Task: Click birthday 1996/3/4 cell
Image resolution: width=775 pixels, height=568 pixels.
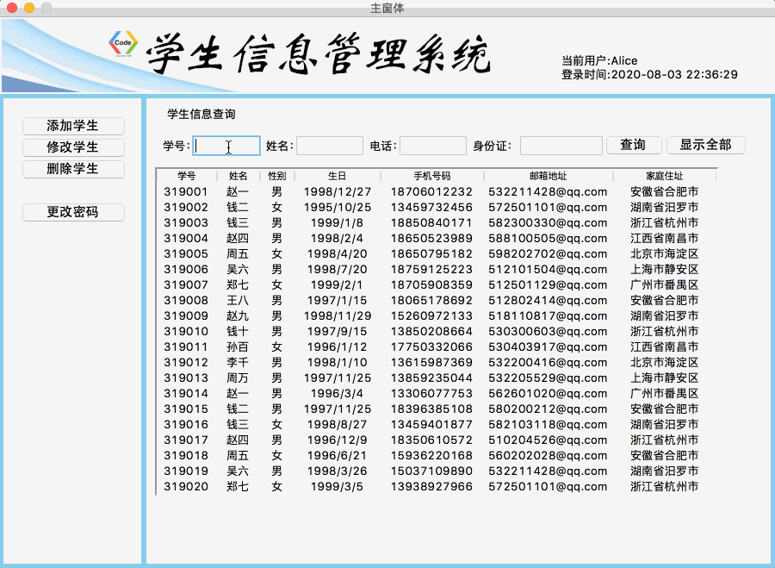Action: (337, 394)
